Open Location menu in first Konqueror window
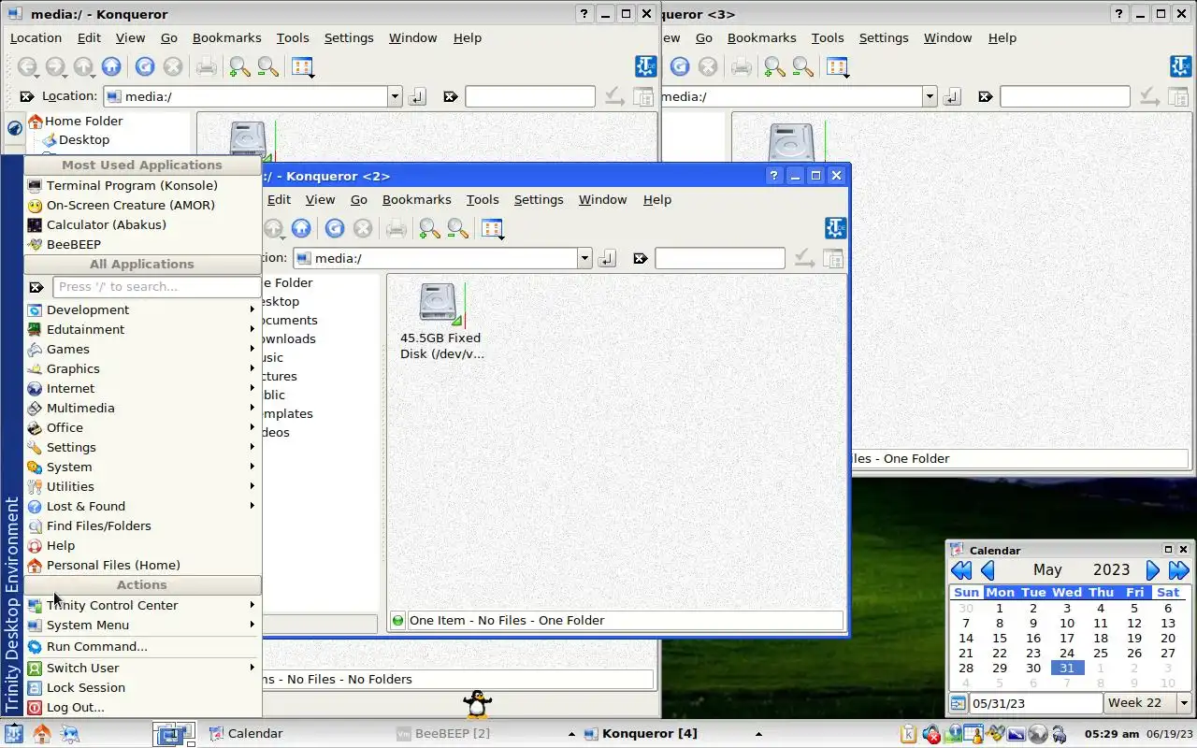 tap(36, 37)
